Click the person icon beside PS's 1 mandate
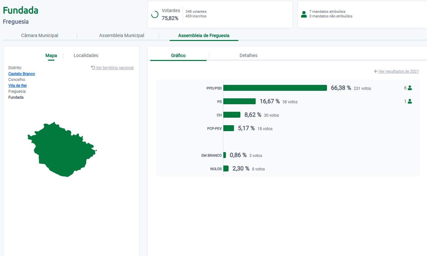427x256 pixels. click(x=410, y=102)
